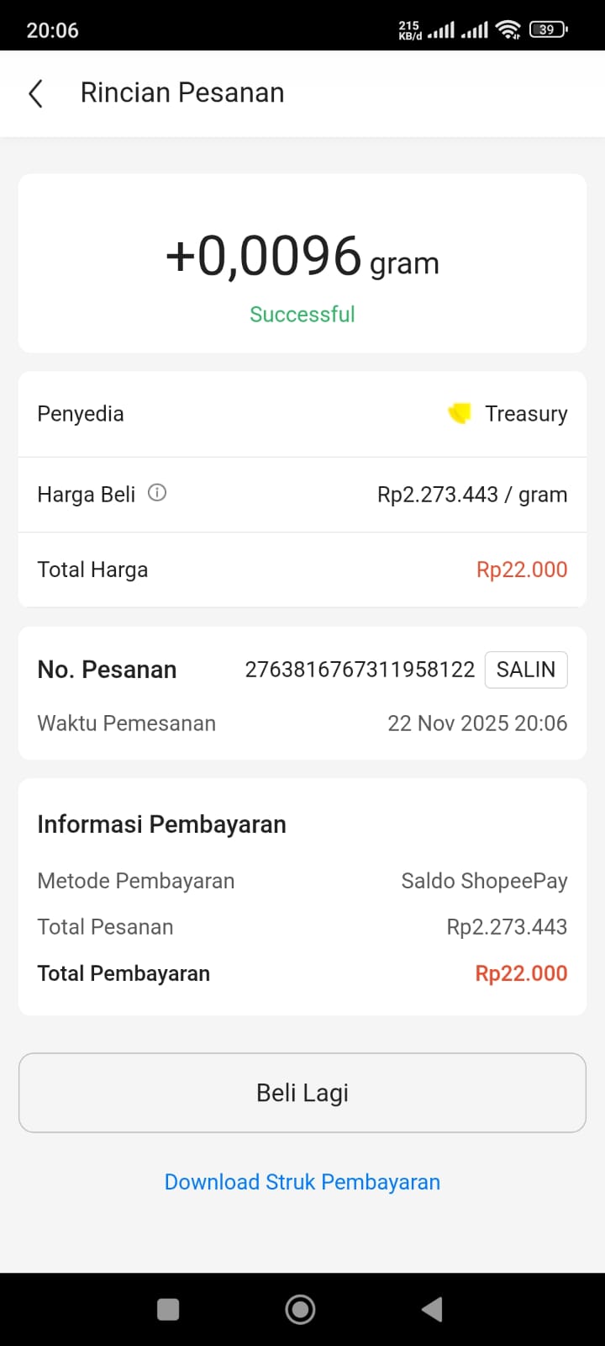Tap the back arrow in header
The height and width of the screenshot is (1346, 605).
pos(35,93)
